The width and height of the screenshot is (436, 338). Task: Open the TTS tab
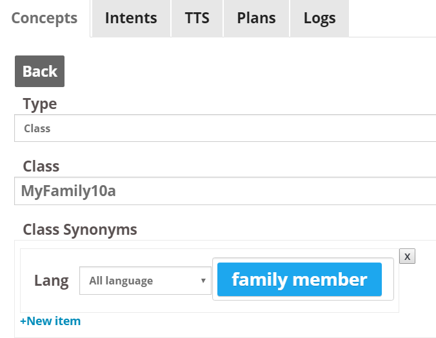coord(197,18)
